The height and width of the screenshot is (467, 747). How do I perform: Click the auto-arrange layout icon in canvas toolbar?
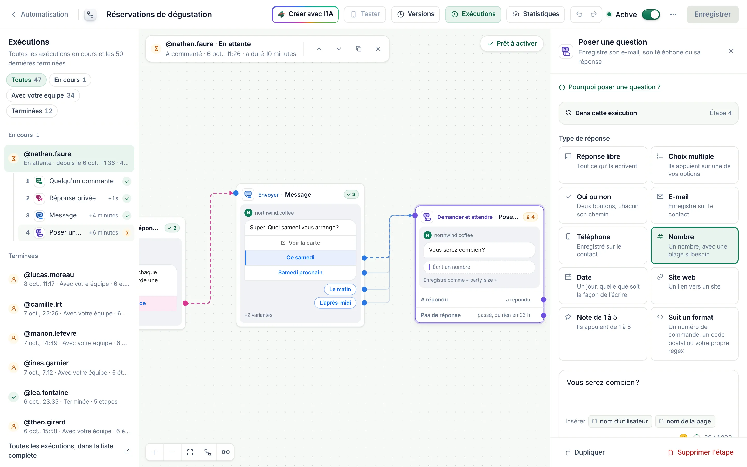click(208, 452)
